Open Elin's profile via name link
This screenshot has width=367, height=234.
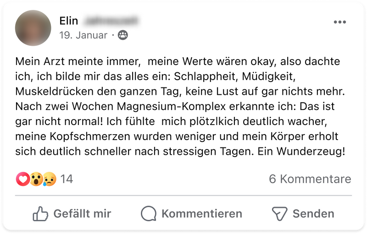(69, 21)
